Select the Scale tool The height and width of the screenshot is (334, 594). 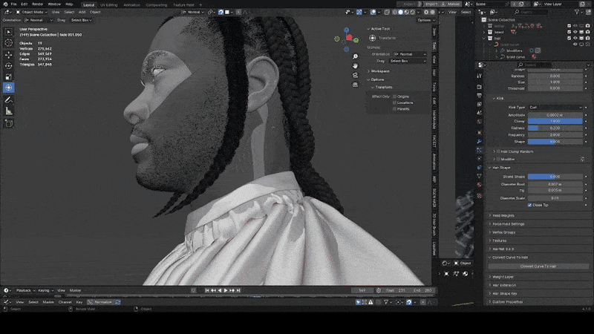(8, 76)
